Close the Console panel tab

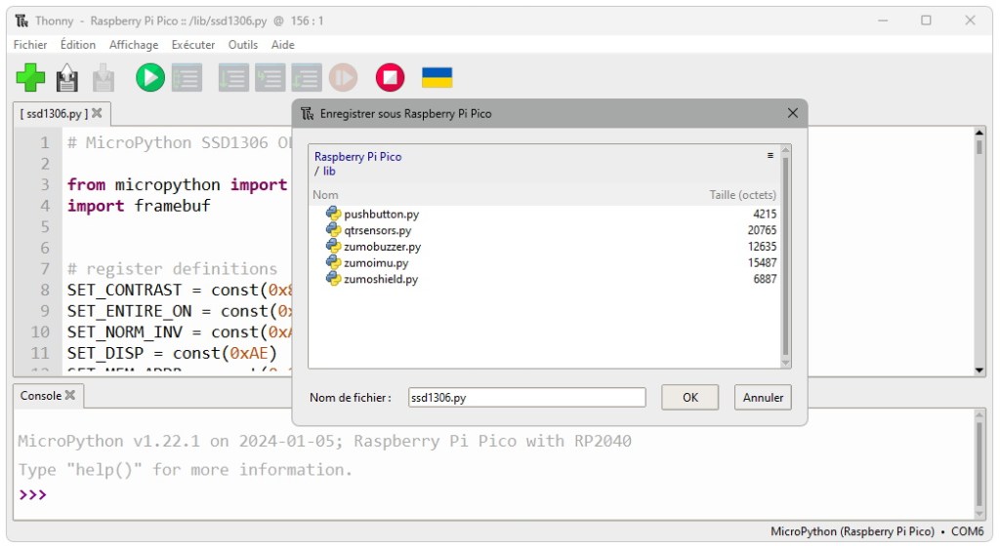click(70, 396)
